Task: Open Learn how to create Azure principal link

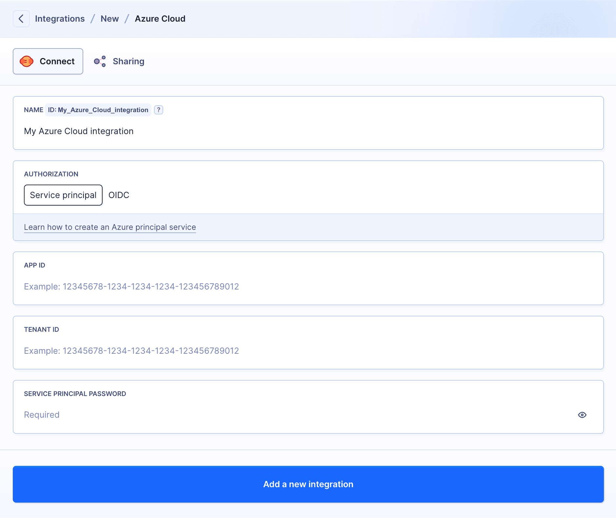Action: click(110, 227)
